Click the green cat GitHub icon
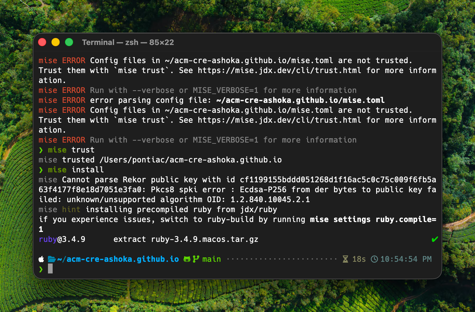The width and height of the screenshot is (475, 312). (x=187, y=259)
